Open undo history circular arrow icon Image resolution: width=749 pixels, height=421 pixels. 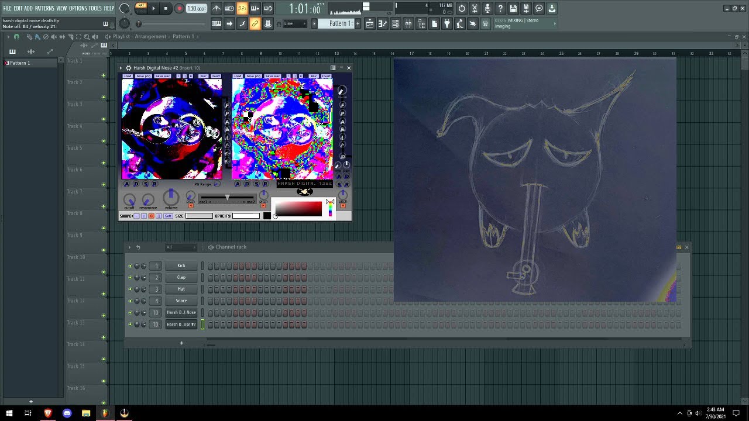pos(461,8)
